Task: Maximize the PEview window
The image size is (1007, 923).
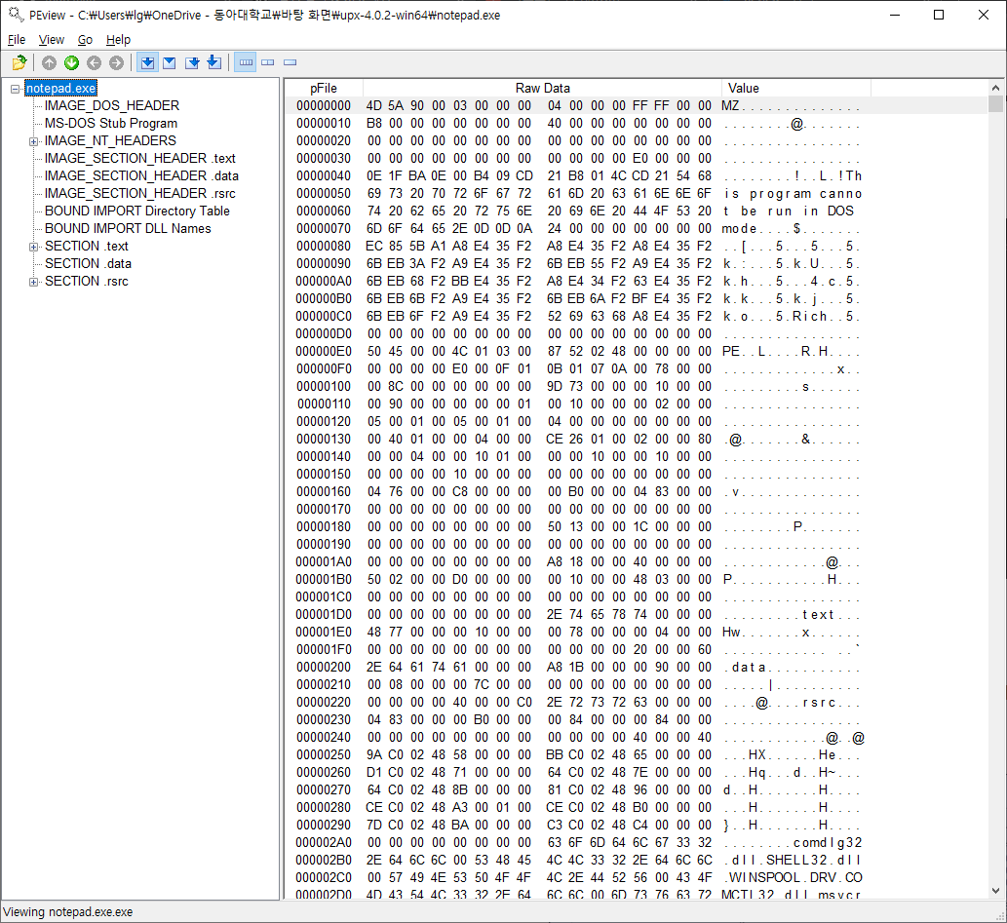Action: [939, 15]
